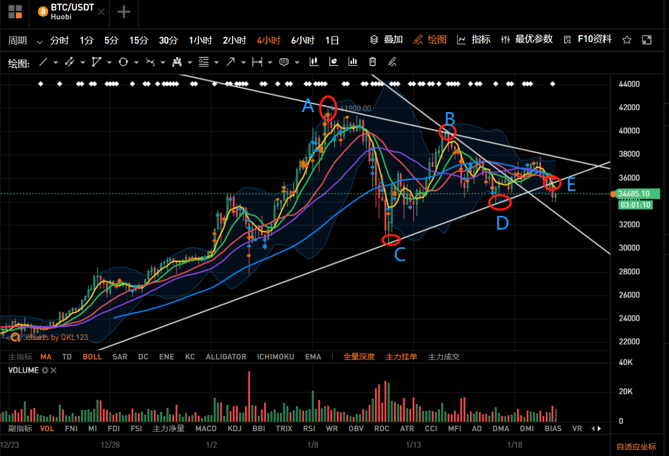Open the VOLUME indicator settings gear
This screenshot has width=669, height=456.
45,370
